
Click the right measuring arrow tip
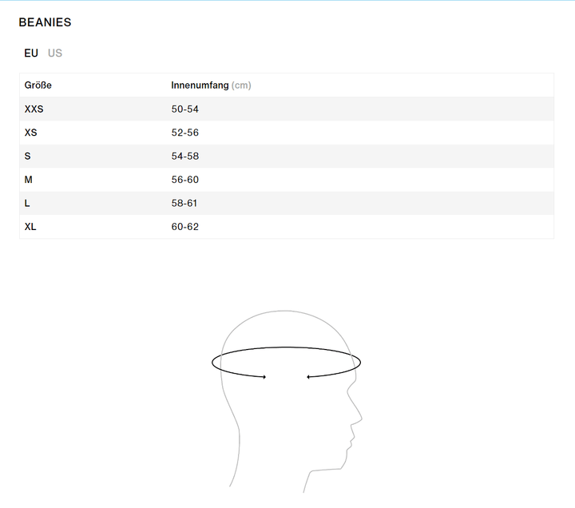pyautogui.click(x=308, y=377)
